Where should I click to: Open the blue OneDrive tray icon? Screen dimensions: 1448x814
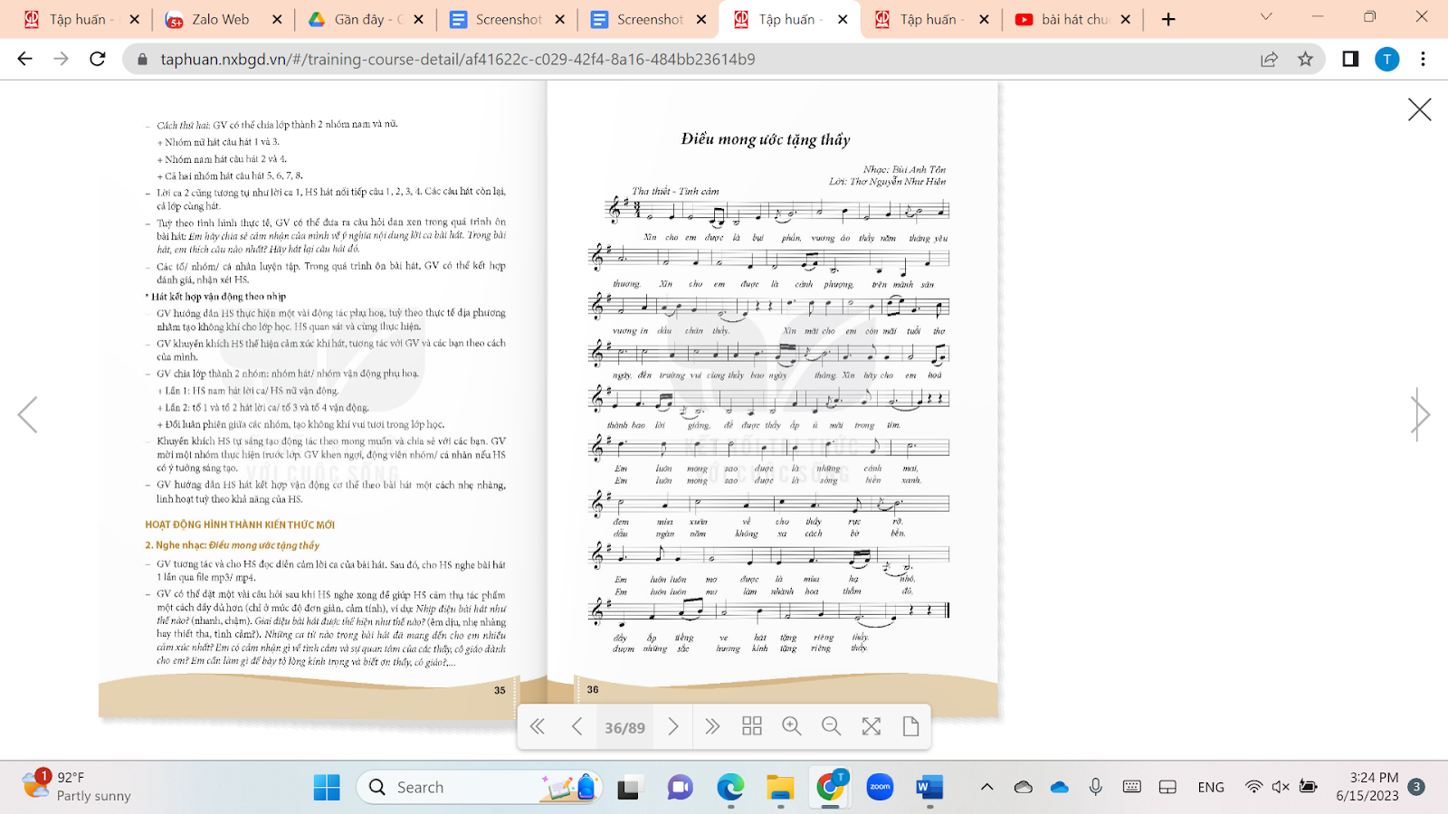click(x=1060, y=787)
